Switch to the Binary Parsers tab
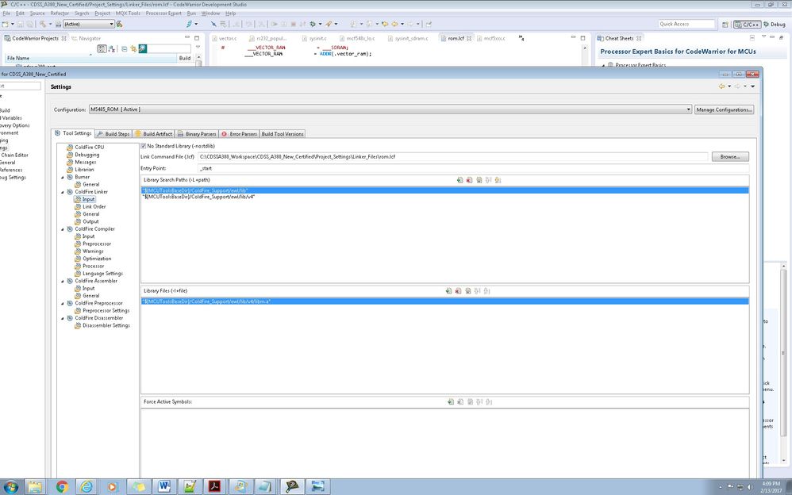 coord(197,134)
